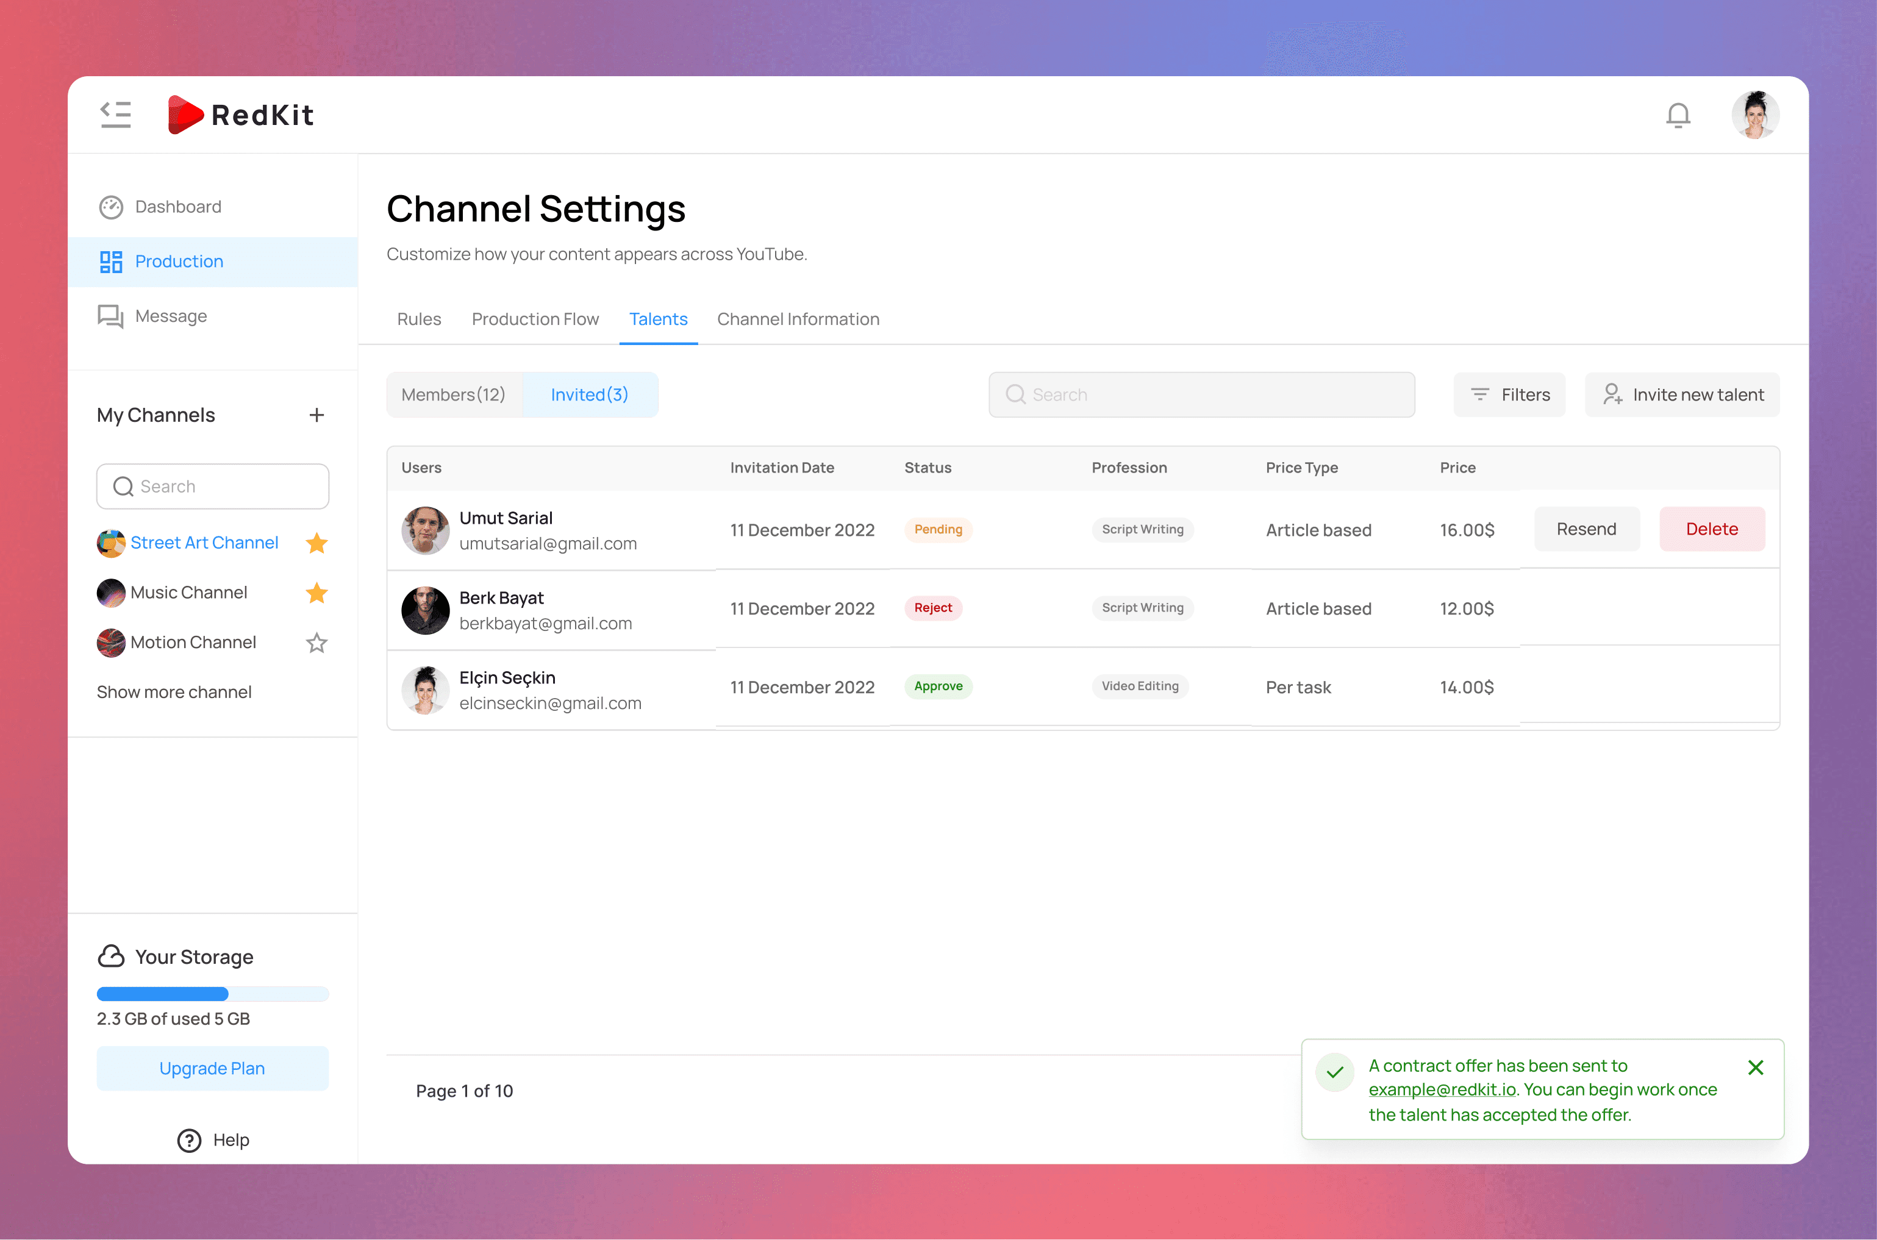Click the storage usage progress bar
This screenshot has width=1877, height=1240.
coord(212,994)
